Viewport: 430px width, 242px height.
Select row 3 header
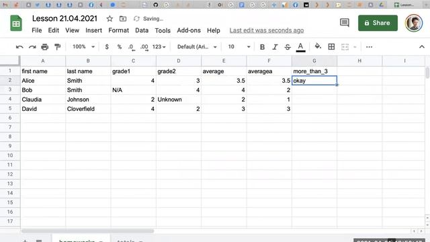coord(10,89)
